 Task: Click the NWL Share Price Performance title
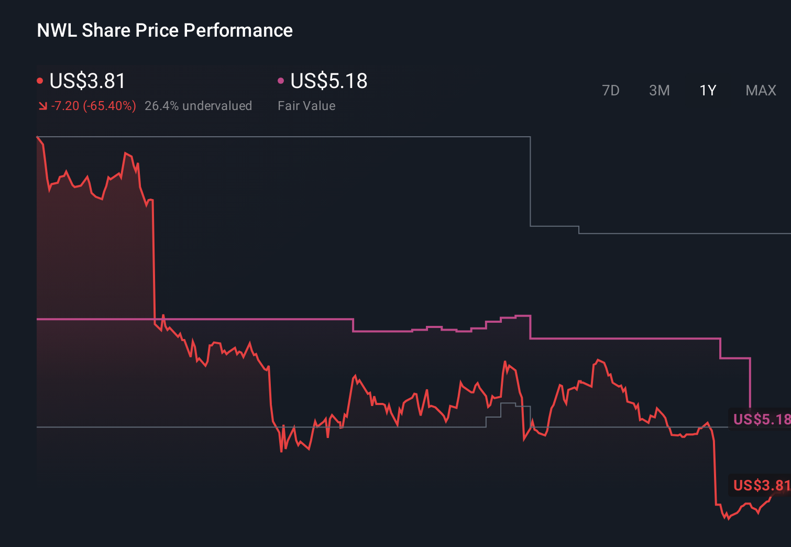coord(164,30)
